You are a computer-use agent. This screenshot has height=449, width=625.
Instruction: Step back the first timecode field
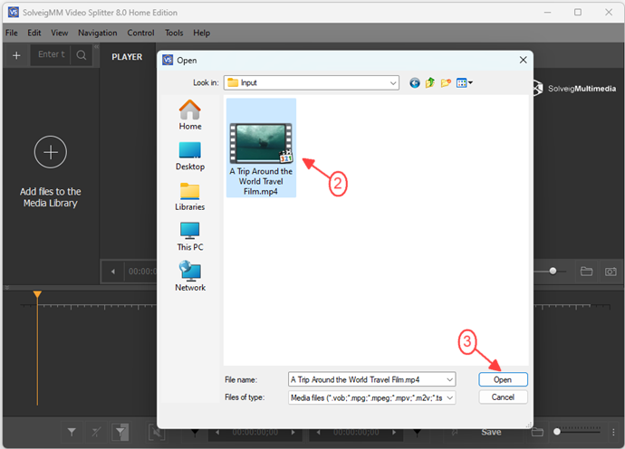pyautogui.click(x=217, y=433)
